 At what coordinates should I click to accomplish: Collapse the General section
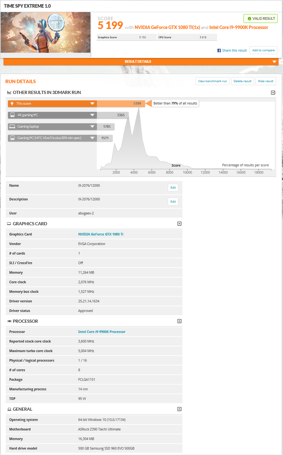click(179, 409)
